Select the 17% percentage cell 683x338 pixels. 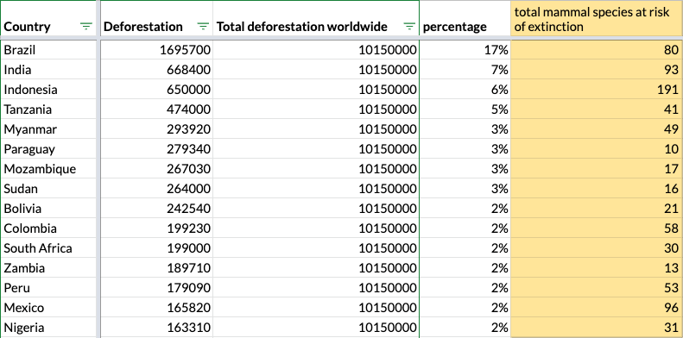465,50
